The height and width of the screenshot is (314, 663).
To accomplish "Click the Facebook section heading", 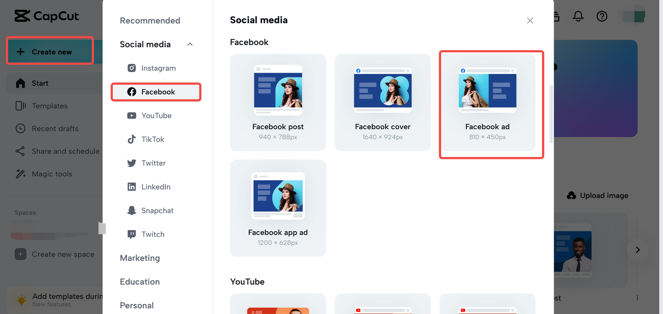I will pyautogui.click(x=249, y=42).
